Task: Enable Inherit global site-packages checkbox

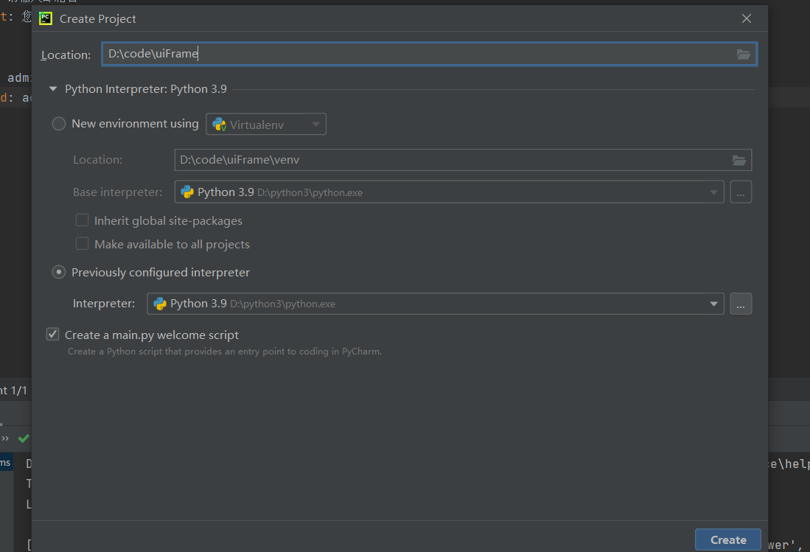Action: [x=82, y=220]
